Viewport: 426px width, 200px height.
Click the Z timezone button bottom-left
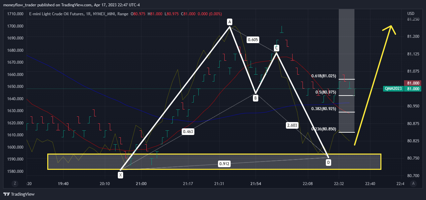click(x=15, y=183)
